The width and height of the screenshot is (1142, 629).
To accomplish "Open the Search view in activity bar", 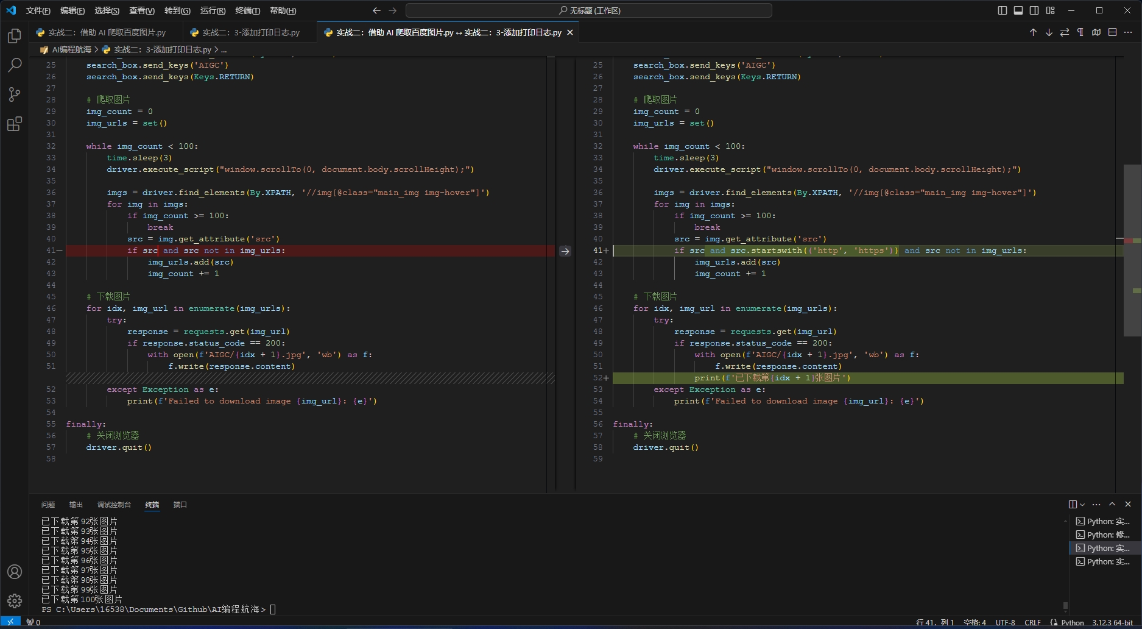I will [15, 65].
